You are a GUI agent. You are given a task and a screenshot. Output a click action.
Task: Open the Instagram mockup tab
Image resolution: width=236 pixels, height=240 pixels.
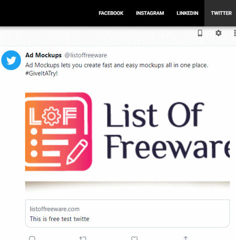150,13
